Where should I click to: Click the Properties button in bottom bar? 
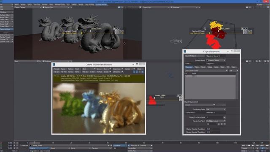click(120, 146)
